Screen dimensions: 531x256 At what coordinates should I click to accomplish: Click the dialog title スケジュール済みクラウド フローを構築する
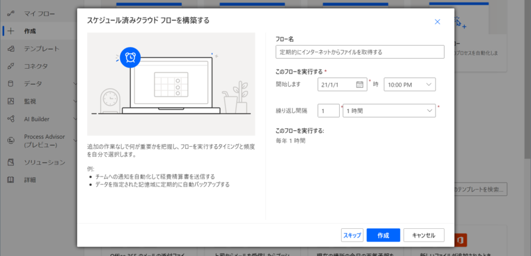click(148, 21)
